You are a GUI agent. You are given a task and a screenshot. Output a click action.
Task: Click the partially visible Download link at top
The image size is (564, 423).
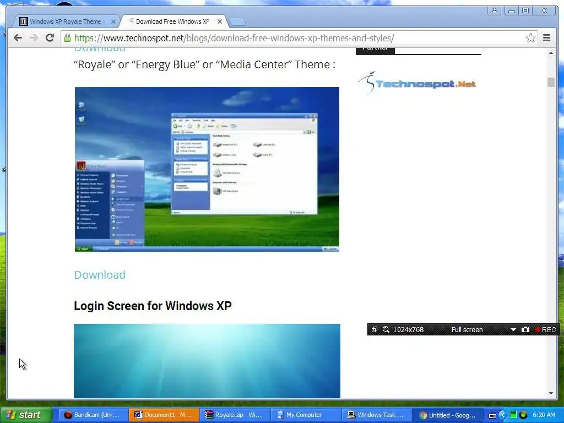[100, 50]
